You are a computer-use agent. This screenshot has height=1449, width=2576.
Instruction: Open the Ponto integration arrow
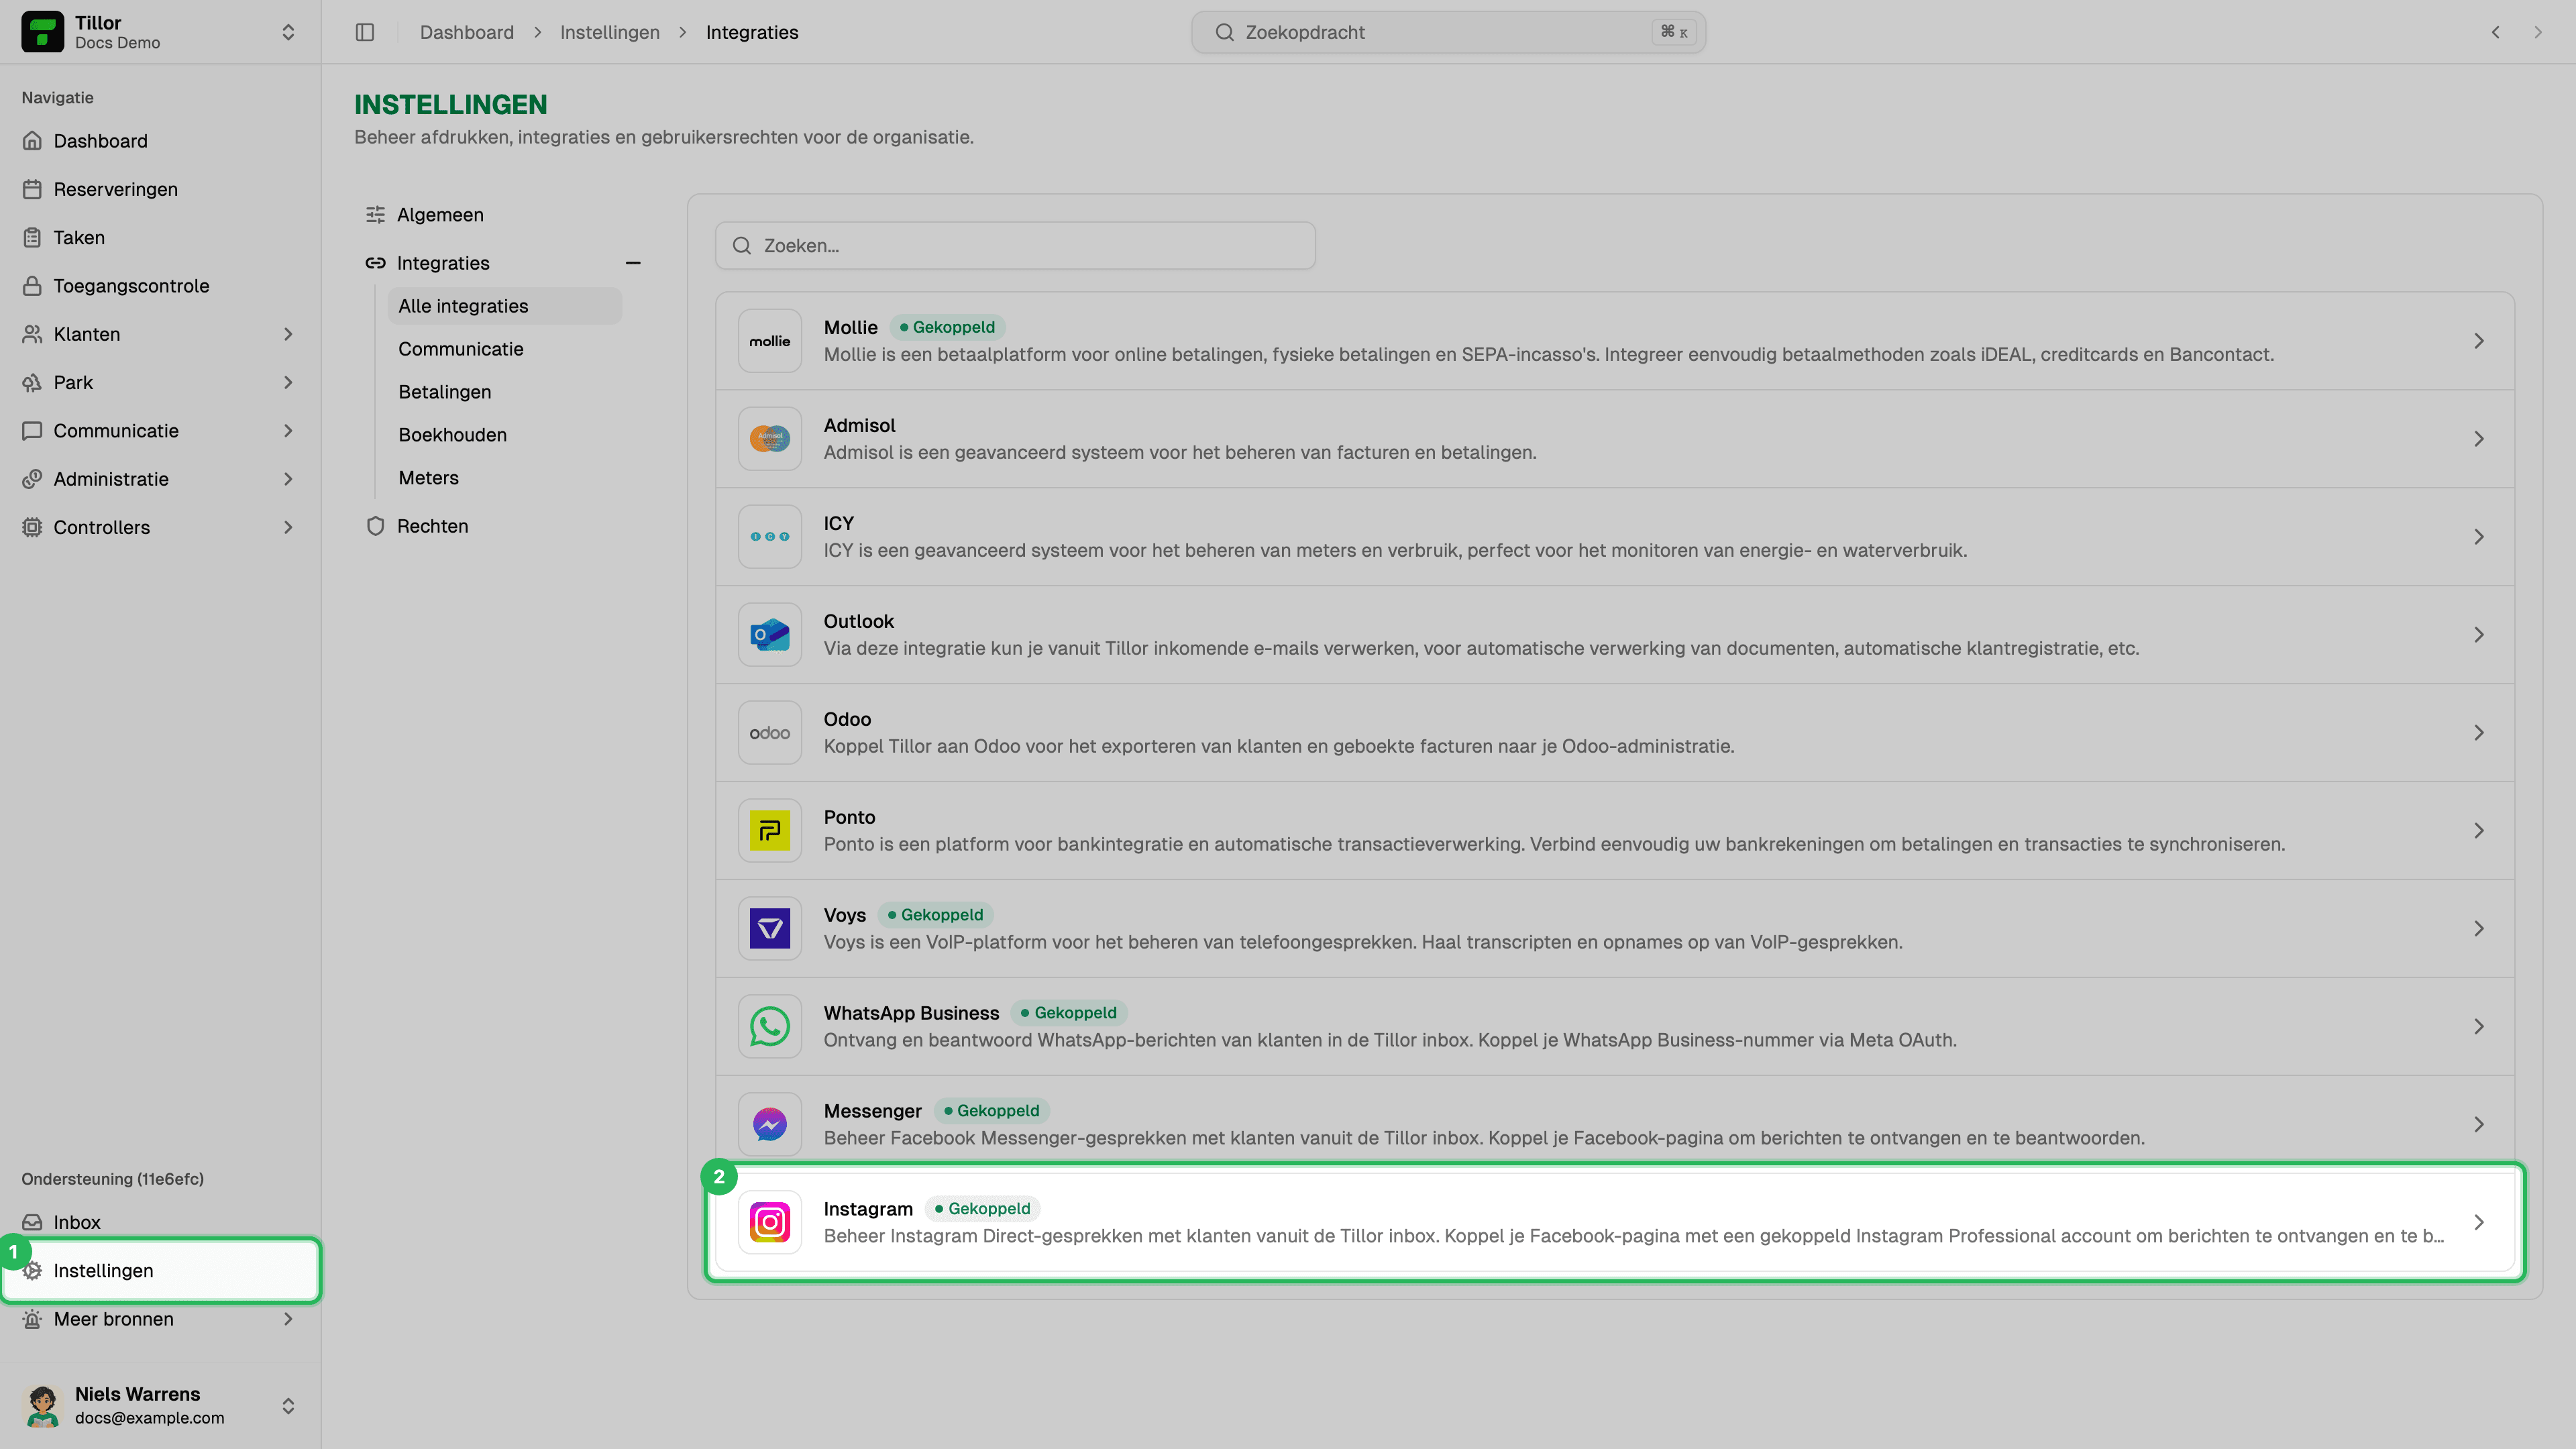click(x=2479, y=831)
